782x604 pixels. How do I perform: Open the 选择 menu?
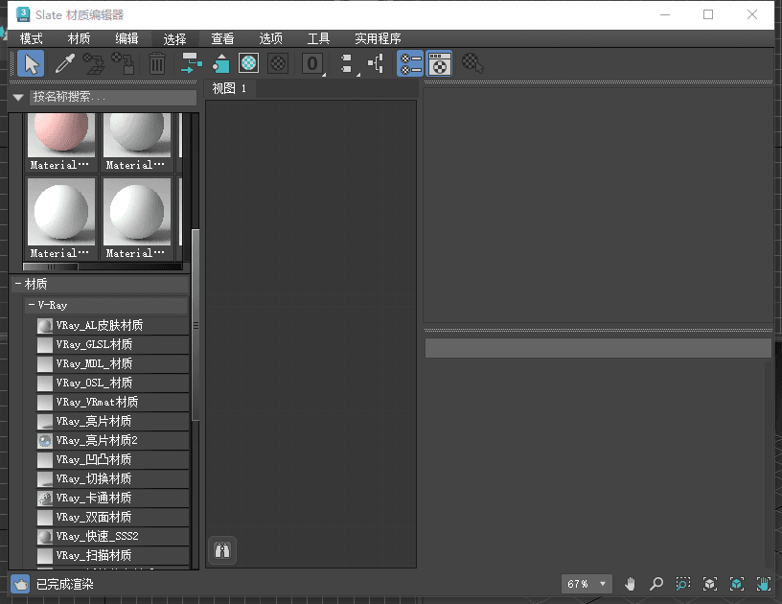174,38
